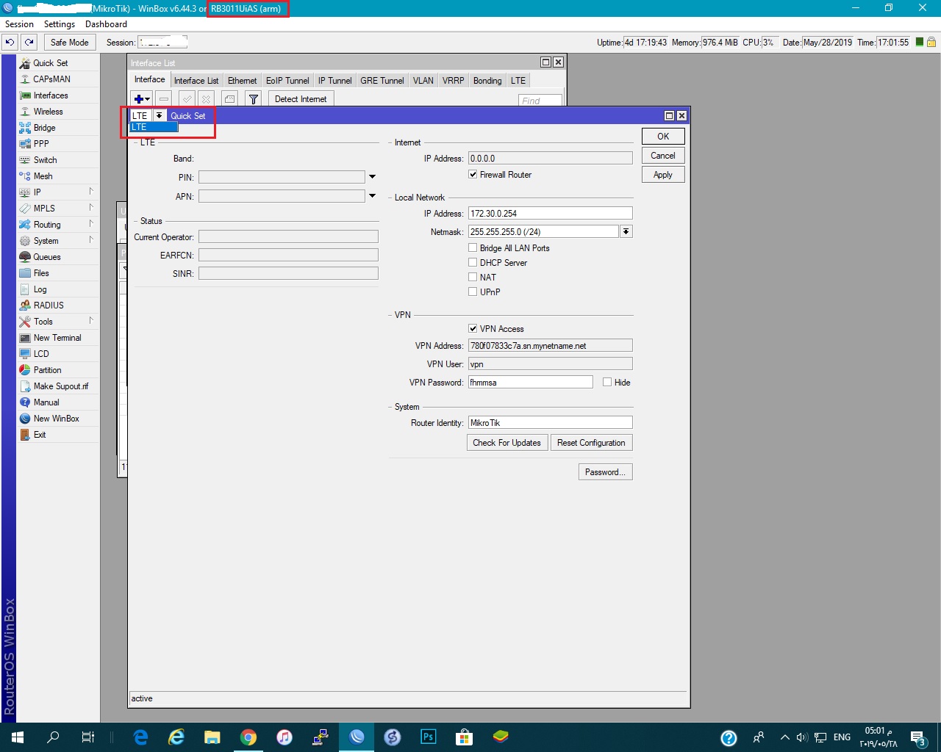
Task: Launch New Terminal from sidebar
Action: point(58,338)
